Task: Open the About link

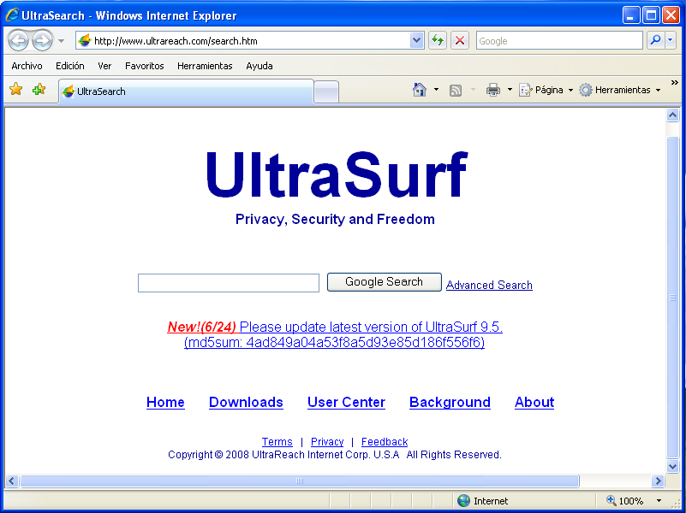Action: (x=534, y=402)
